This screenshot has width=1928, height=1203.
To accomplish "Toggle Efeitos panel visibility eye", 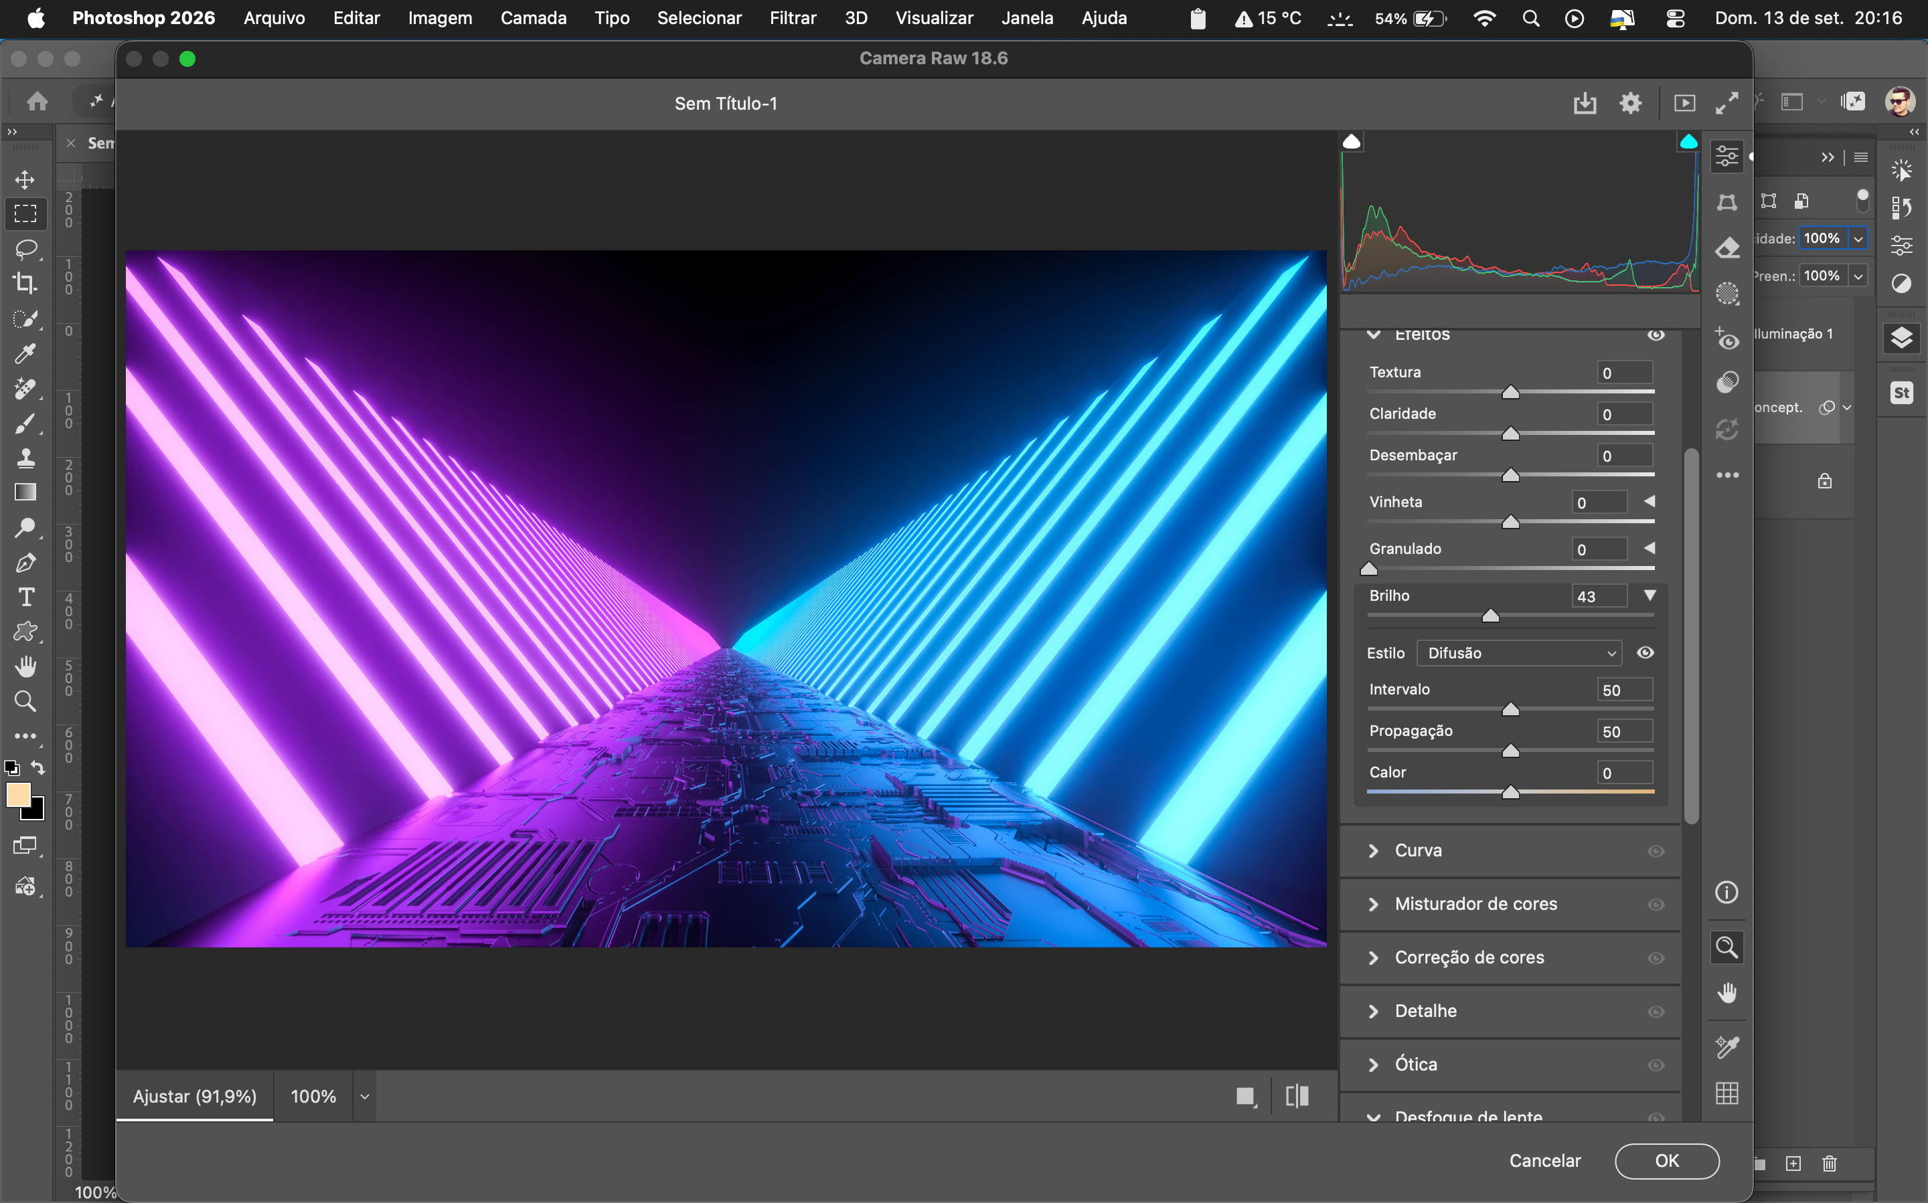I will tap(1656, 335).
